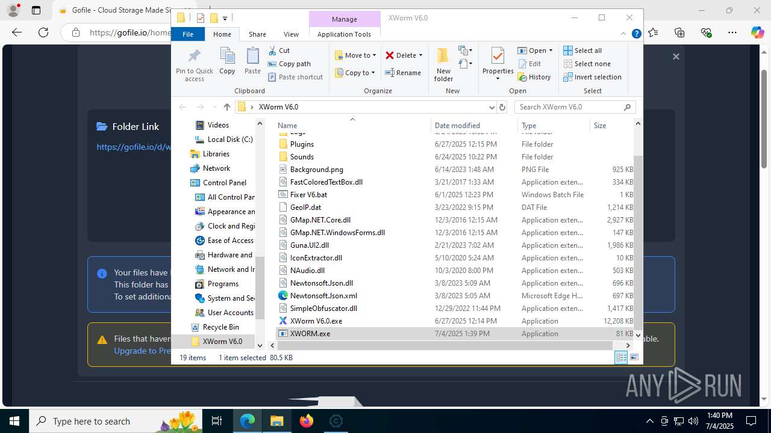
Task: Expand the Delete dropdown arrow
Action: pyautogui.click(x=420, y=55)
